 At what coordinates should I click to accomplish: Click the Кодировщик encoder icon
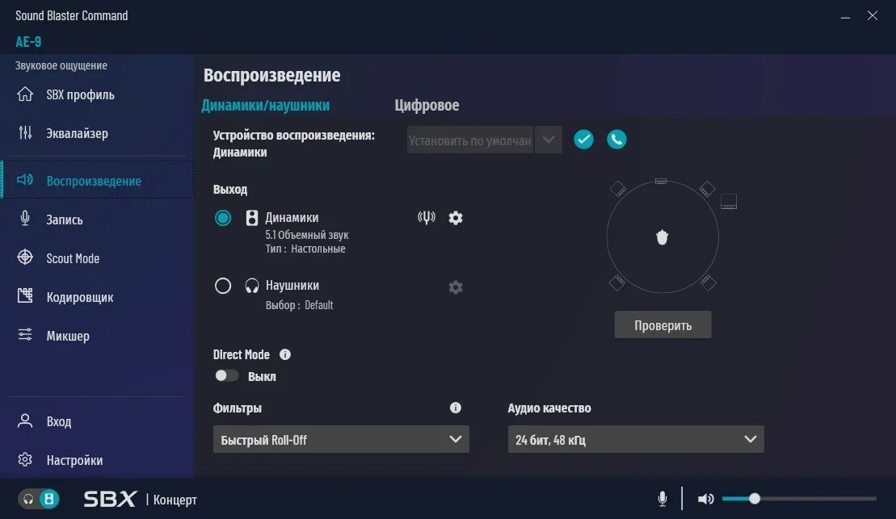click(x=24, y=295)
